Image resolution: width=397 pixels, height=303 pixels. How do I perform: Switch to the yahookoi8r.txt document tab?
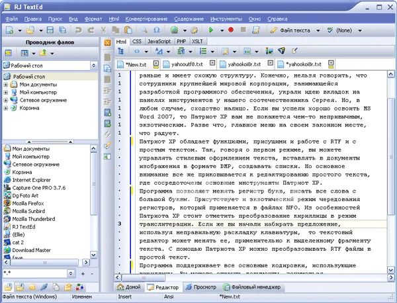[244, 64]
